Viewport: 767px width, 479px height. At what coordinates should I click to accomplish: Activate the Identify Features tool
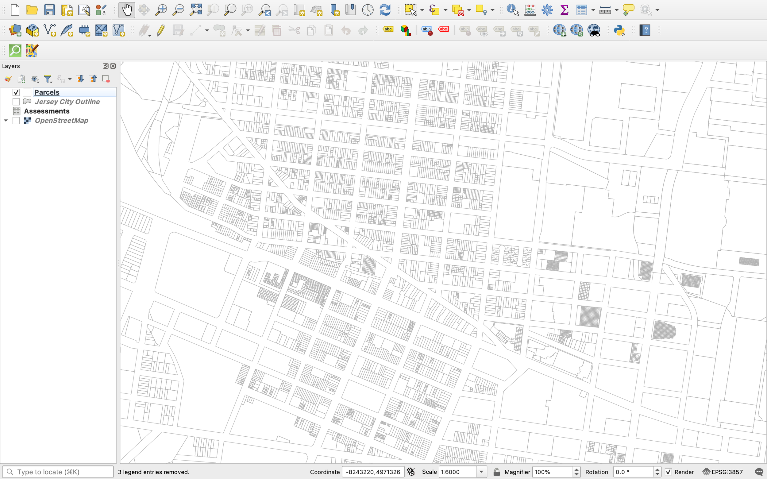coord(512,10)
